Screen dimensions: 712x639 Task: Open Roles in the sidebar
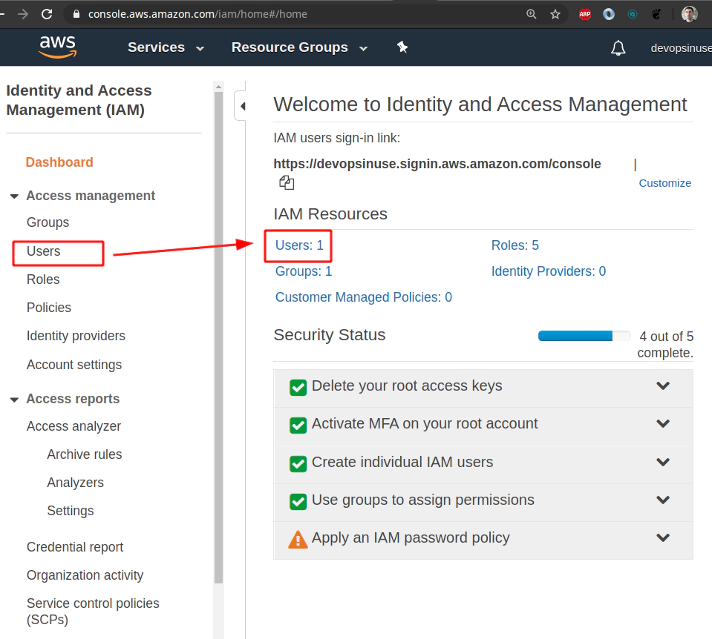pos(43,279)
